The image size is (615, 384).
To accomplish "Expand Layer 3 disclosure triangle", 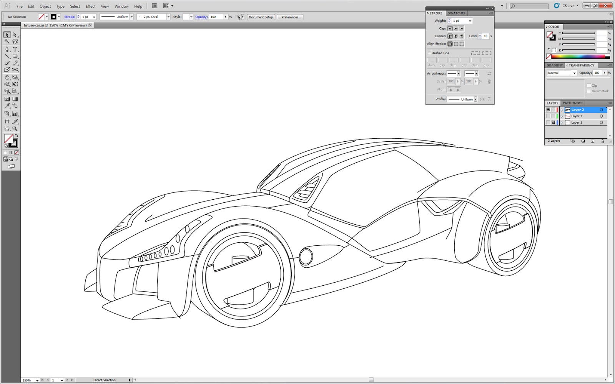I will coord(562,116).
